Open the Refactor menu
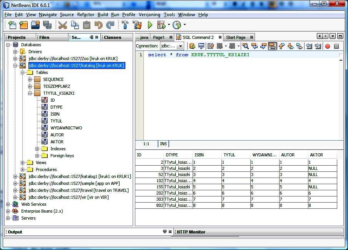The height and width of the screenshot is (250, 348). (x=86, y=15)
